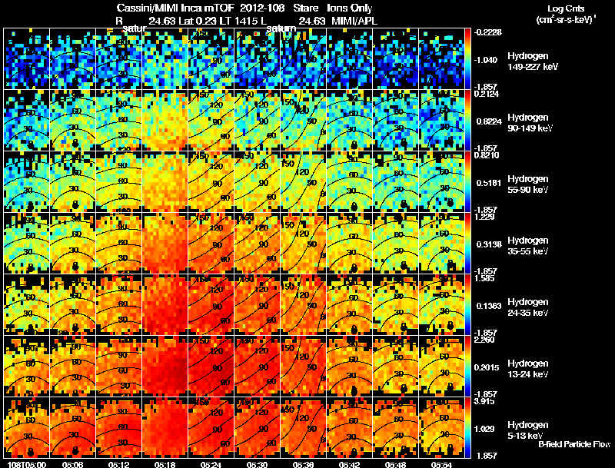Select the 'Hydrogen 24-35 keV' row label
The height and width of the screenshot is (468, 615).
tap(528, 307)
